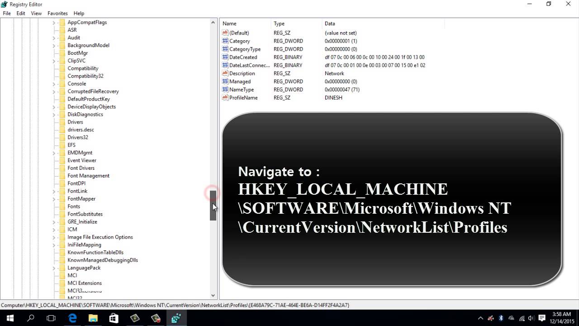The height and width of the screenshot is (326, 579).
Task: Click the ProfileName string icon
Action: pyautogui.click(x=225, y=98)
